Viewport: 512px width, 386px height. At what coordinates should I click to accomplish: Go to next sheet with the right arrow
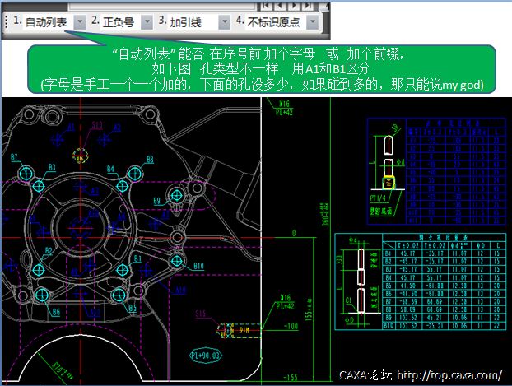tap(294, 6)
